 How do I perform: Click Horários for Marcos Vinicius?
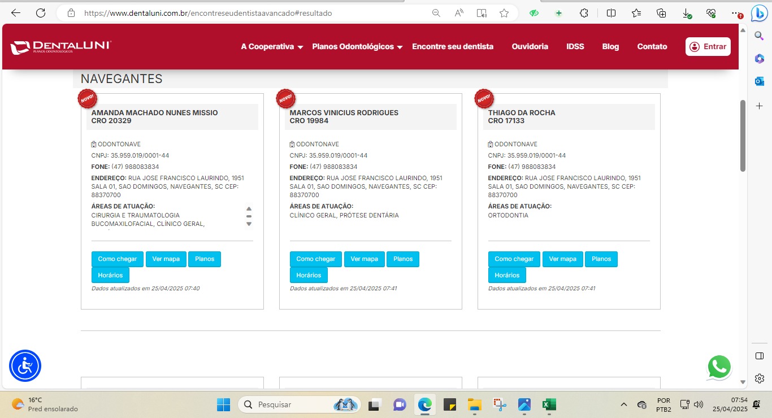309,275
